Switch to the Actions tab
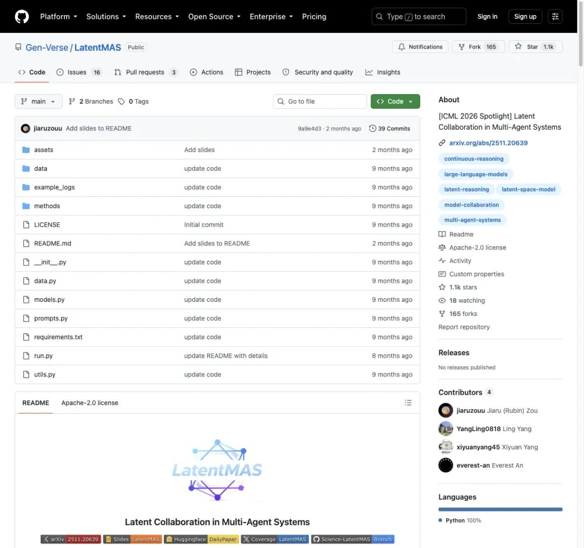 pos(207,72)
